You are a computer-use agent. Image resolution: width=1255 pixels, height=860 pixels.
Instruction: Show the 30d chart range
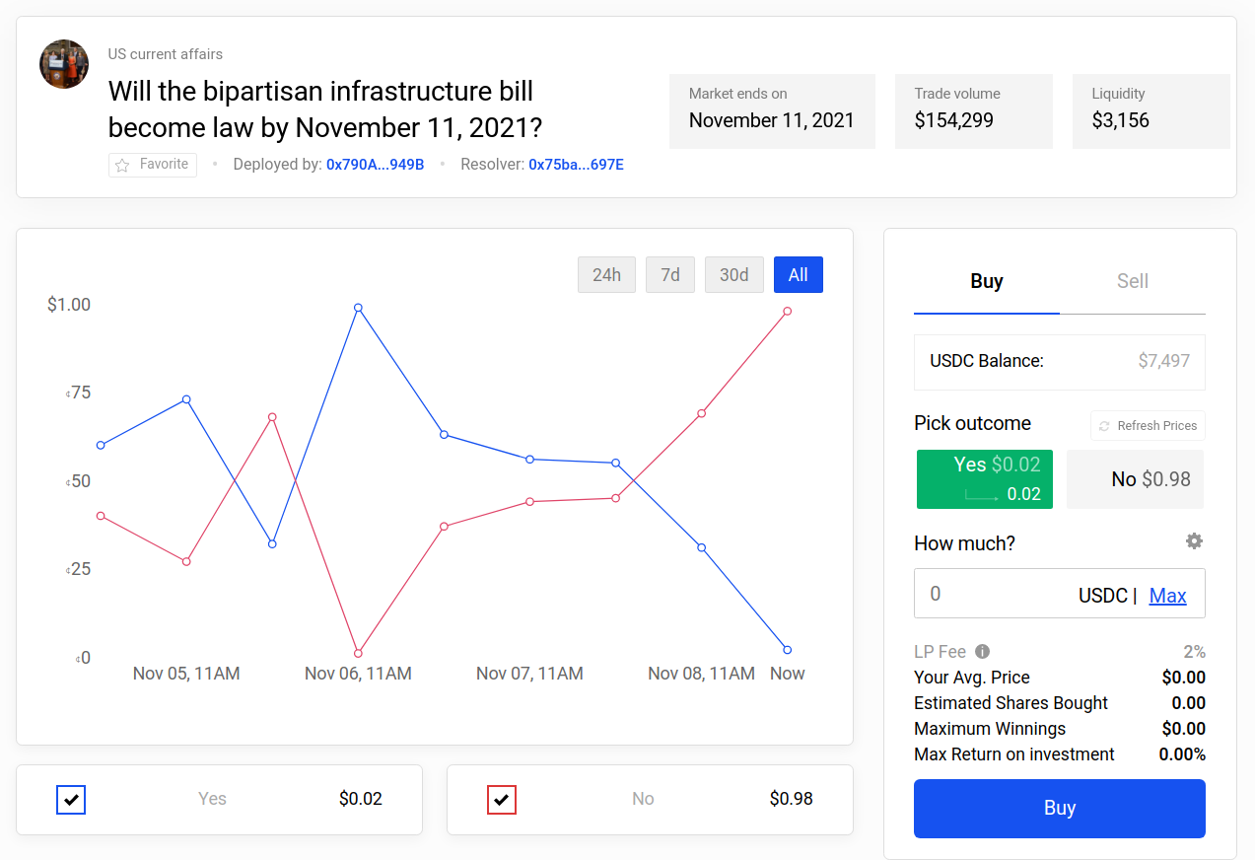point(733,275)
